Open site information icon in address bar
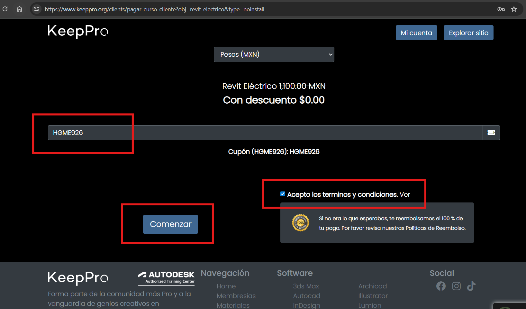 click(x=37, y=9)
